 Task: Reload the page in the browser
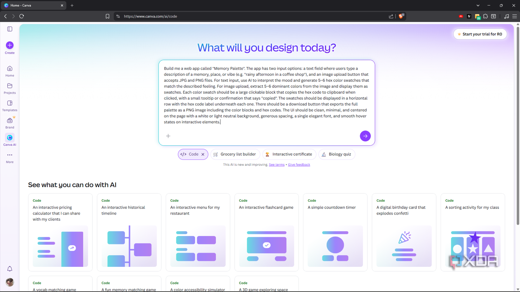[x=21, y=16]
